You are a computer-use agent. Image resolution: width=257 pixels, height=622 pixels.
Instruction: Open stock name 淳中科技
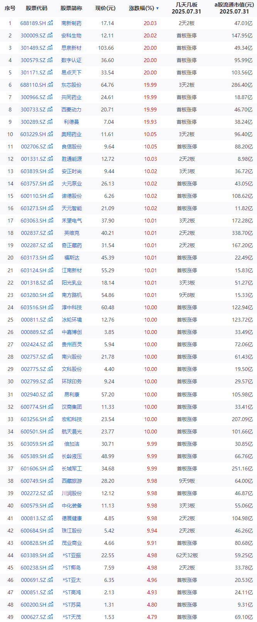pyautogui.click(x=71, y=307)
